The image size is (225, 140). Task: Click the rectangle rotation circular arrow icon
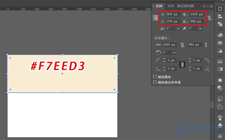(158, 53)
